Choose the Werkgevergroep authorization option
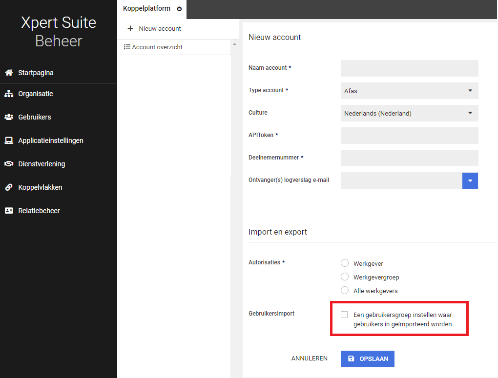Screen dimensions: 498x378 click(345, 277)
